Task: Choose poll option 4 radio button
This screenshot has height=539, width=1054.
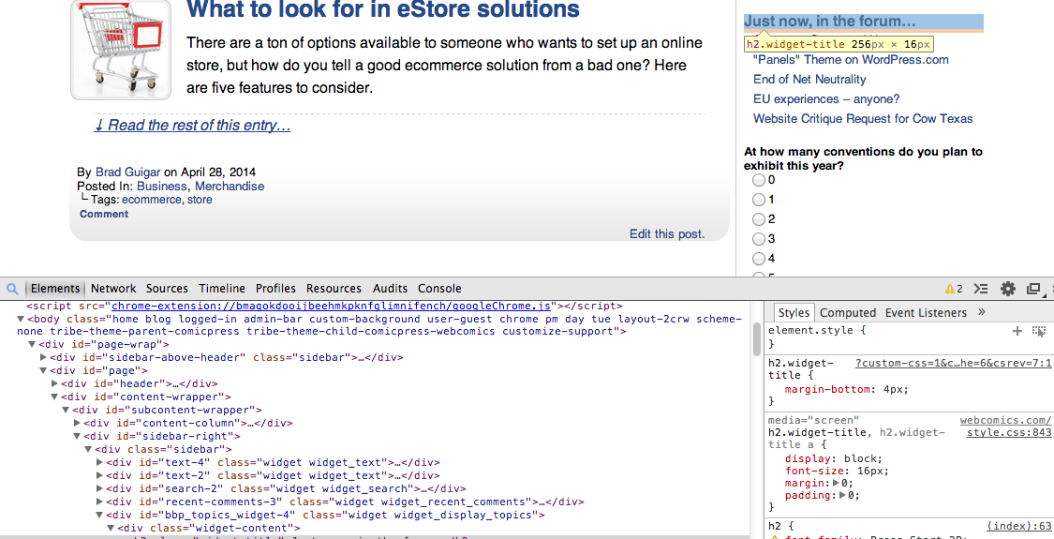Action: (759, 259)
